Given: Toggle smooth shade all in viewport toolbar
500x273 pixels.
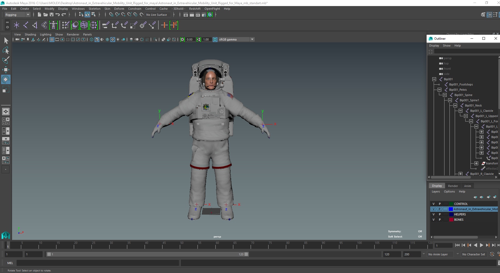Looking at the screenshot, I should tap(97, 39).
